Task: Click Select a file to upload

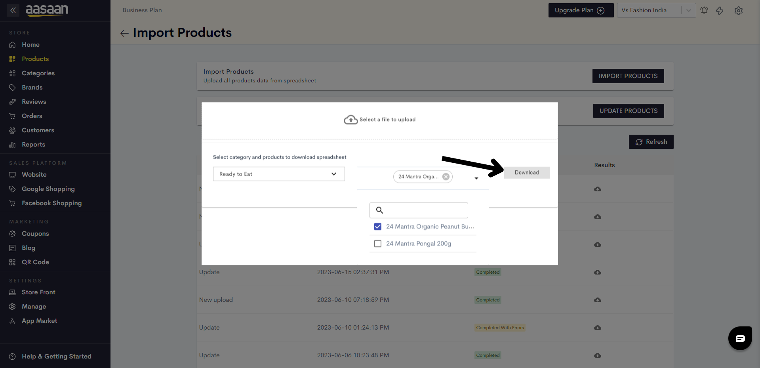Action: coord(379,120)
